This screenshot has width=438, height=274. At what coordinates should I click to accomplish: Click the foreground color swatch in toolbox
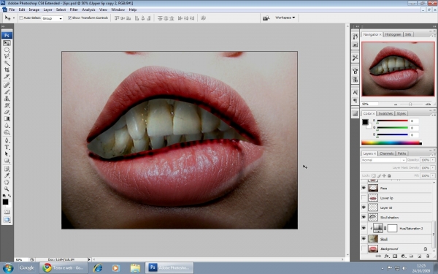tap(5, 202)
